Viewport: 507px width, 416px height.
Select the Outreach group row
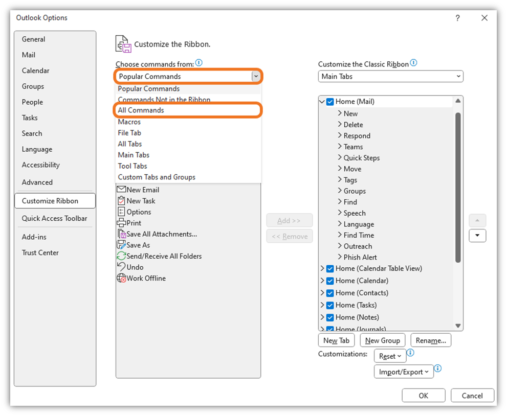click(x=358, y=246)
